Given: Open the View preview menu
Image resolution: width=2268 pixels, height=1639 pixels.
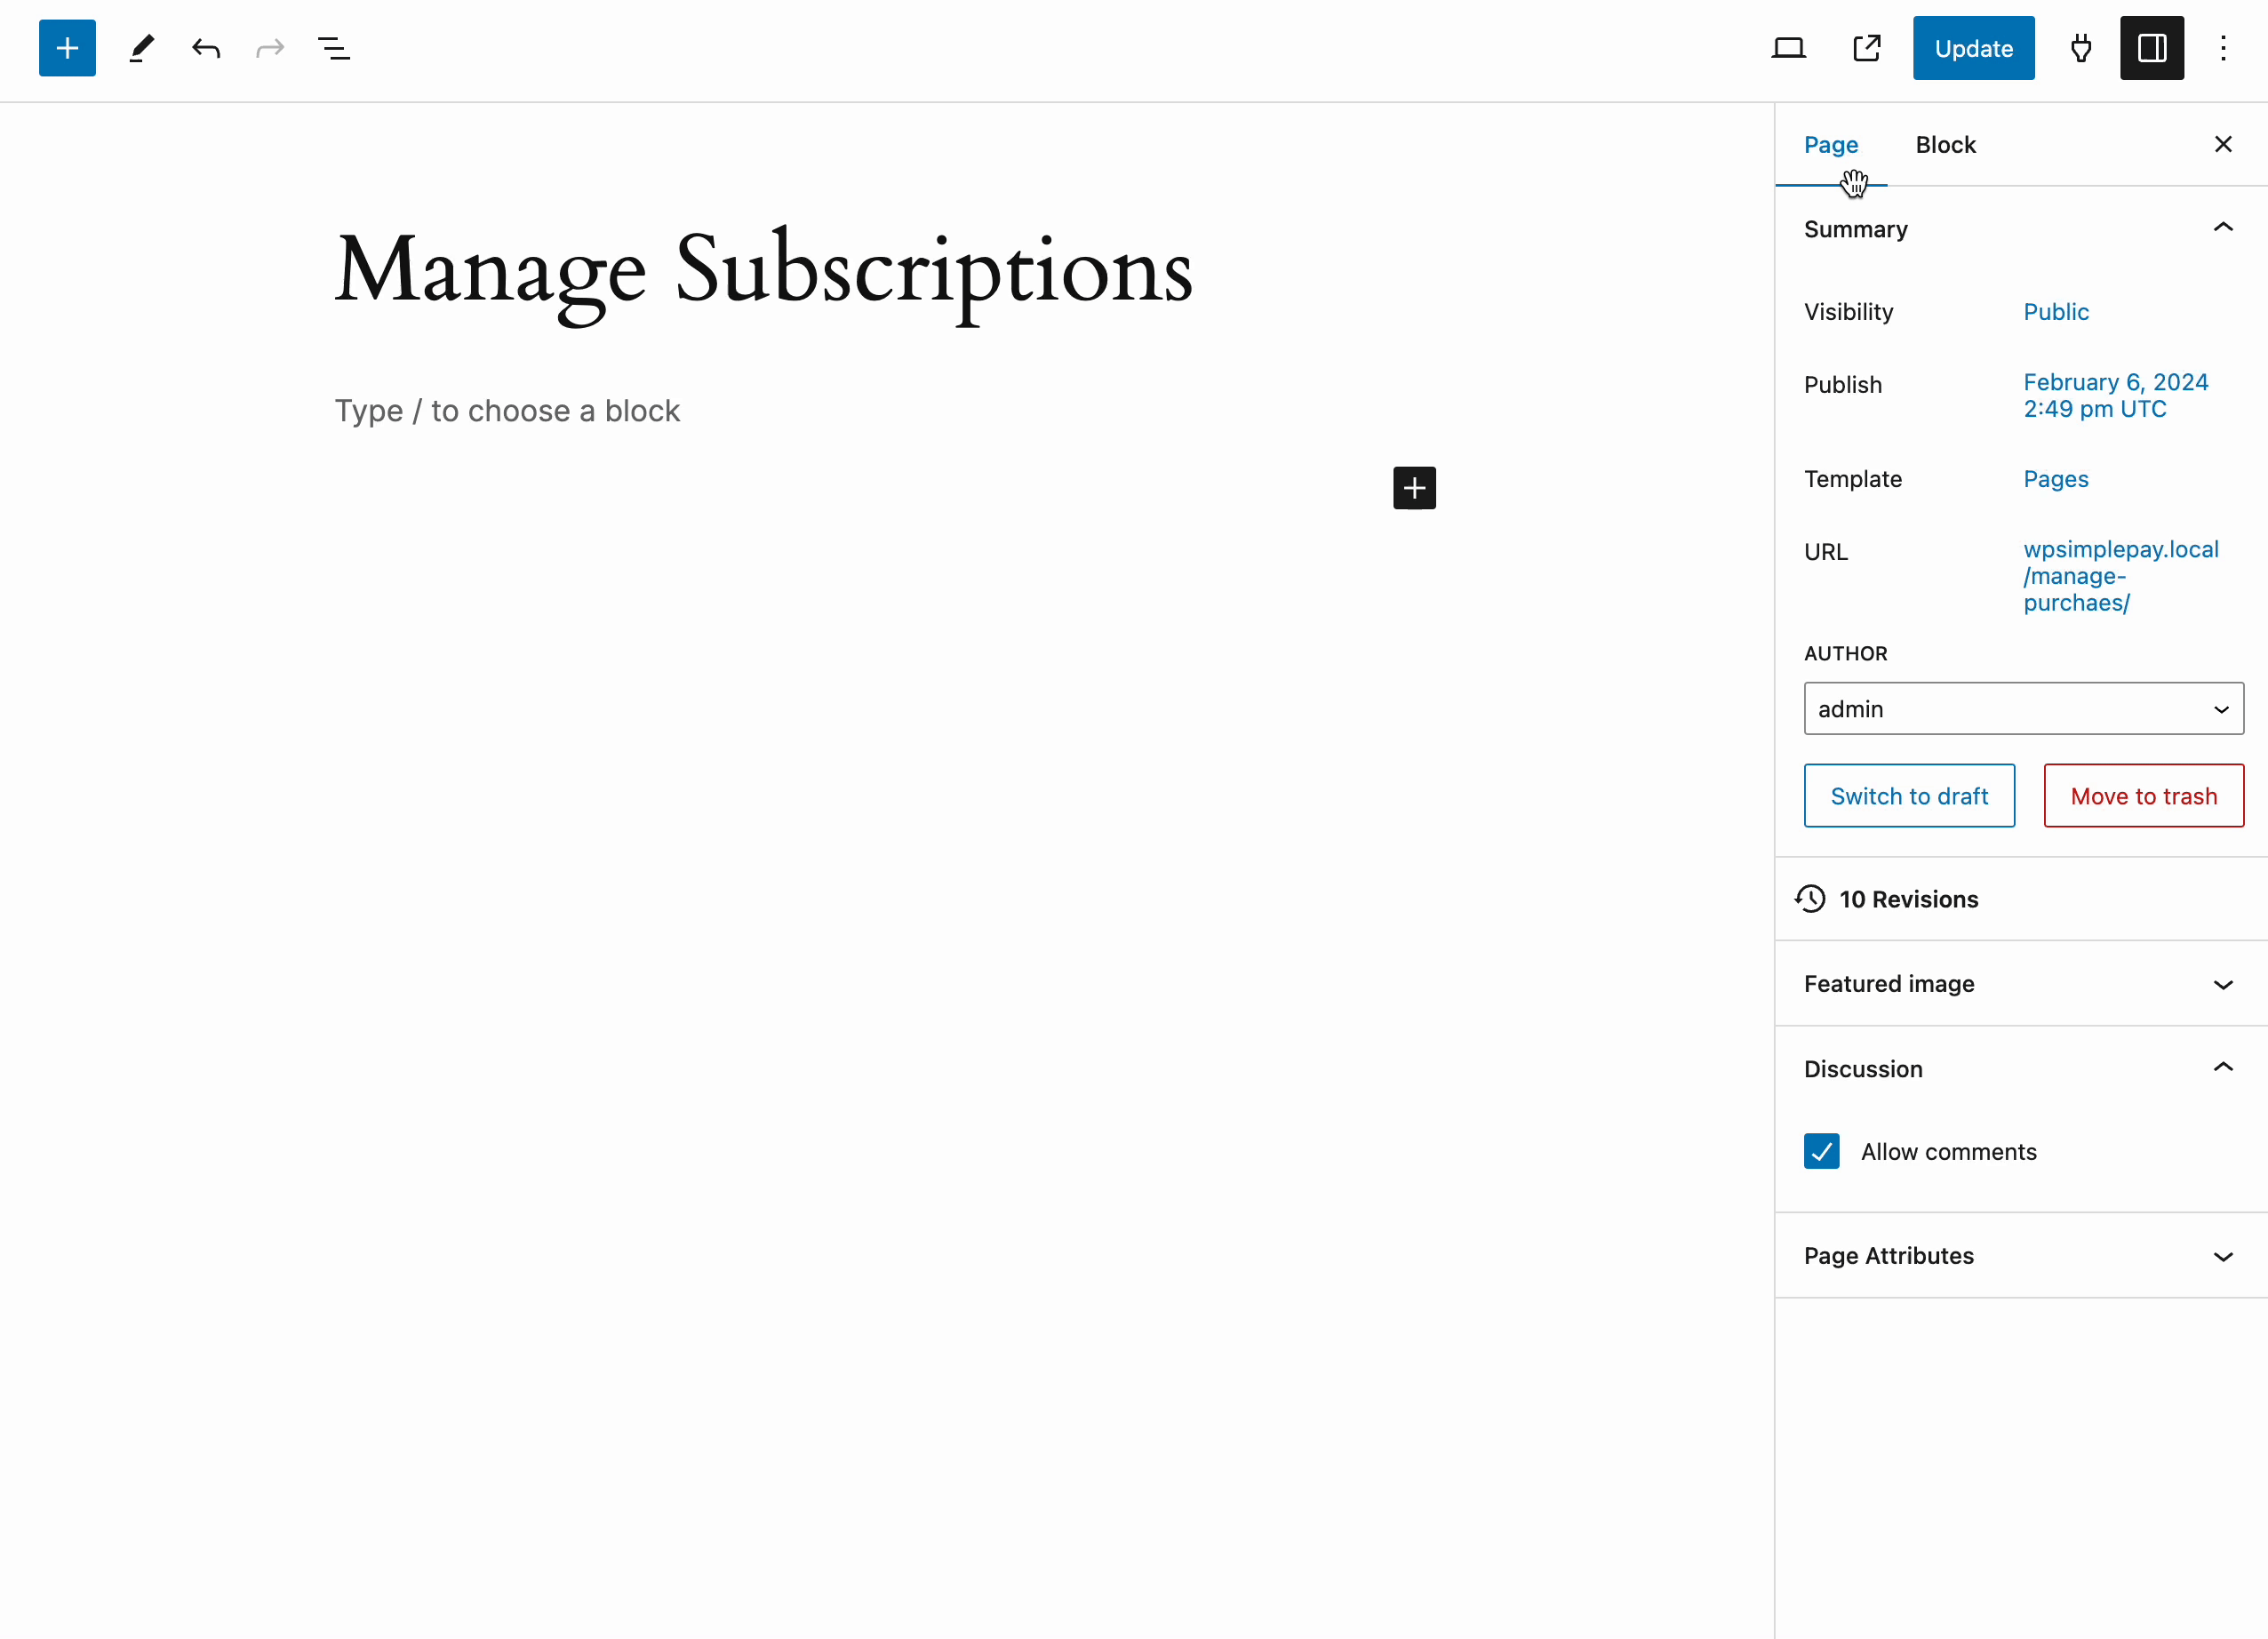Looking at the screenshot, I should (x=1788, y=47).
